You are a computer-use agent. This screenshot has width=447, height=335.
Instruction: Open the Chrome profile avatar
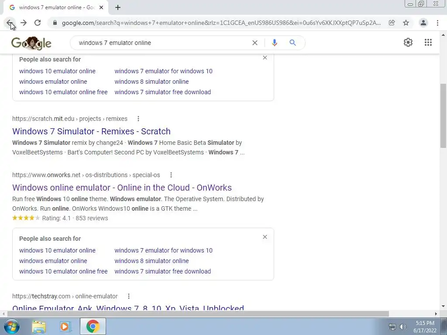(x=423, y=23)
